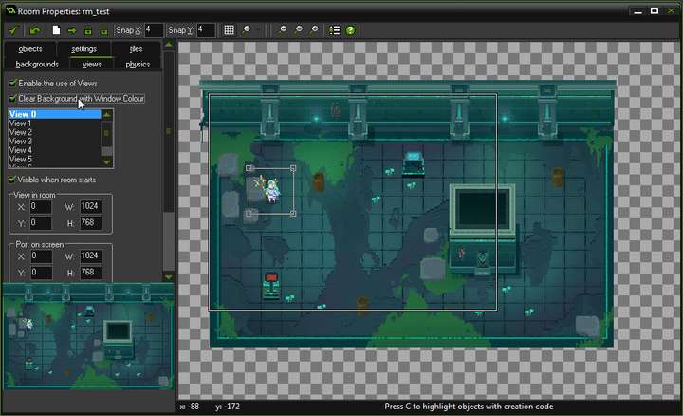The width and height of the screenshot is (683, 416).
Task: Switch to views tab
Action: tap(91, 64)
